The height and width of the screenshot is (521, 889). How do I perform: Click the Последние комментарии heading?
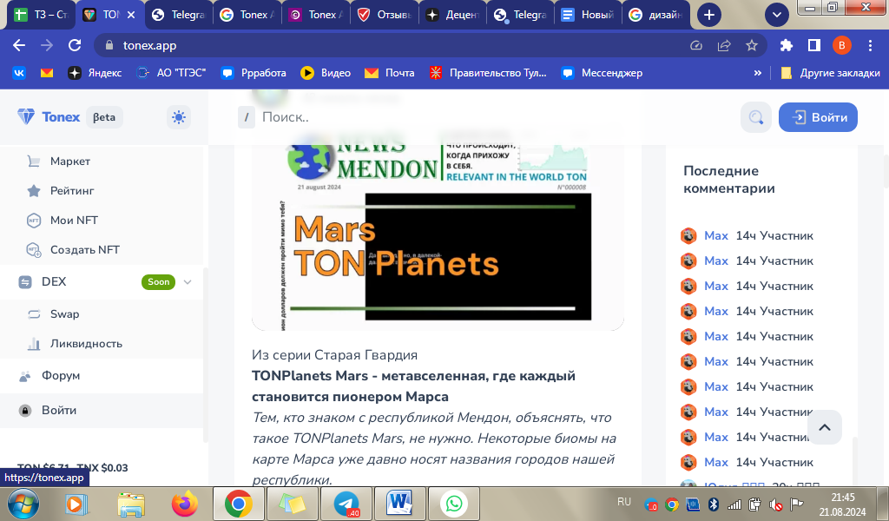coord(728,180)
